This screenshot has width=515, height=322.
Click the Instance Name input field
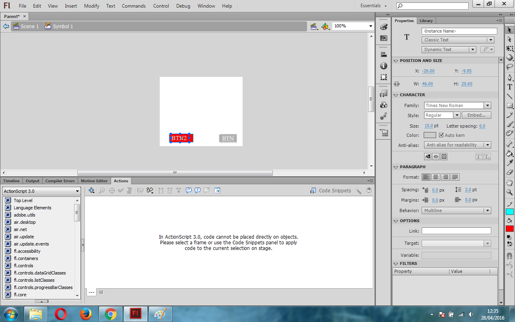point(459,31)
